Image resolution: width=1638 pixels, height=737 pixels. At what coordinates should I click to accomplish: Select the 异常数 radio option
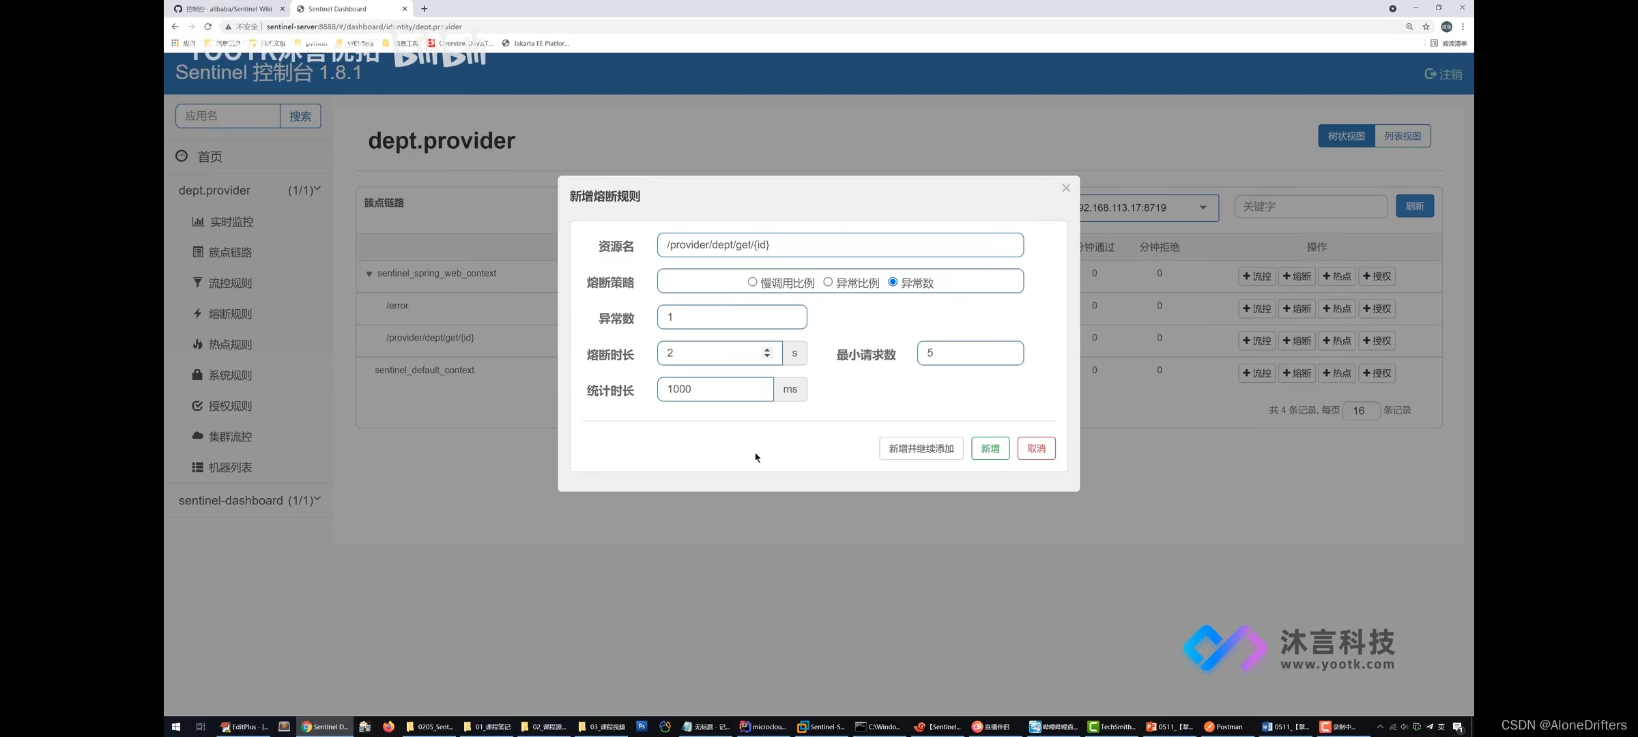893,282
